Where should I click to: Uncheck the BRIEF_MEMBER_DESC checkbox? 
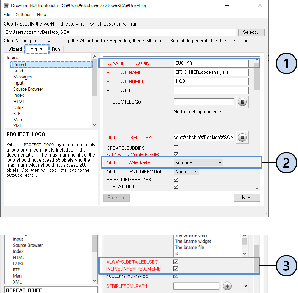point(176,180)
